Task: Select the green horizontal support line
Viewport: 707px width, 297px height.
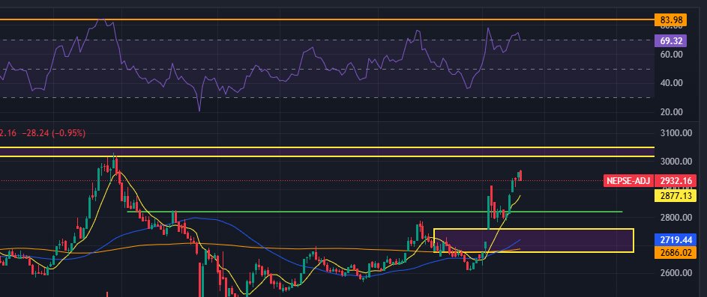Action: point(374,212)
